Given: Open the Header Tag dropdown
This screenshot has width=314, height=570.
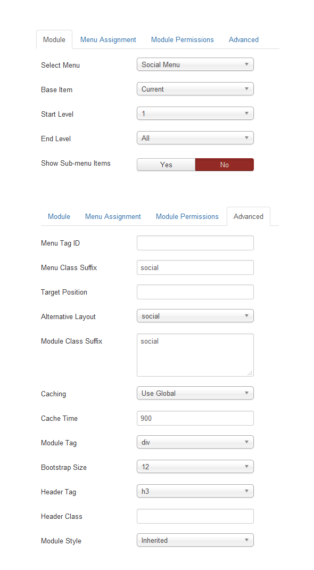Looking at the screenshot, I should tap(195, 492).
